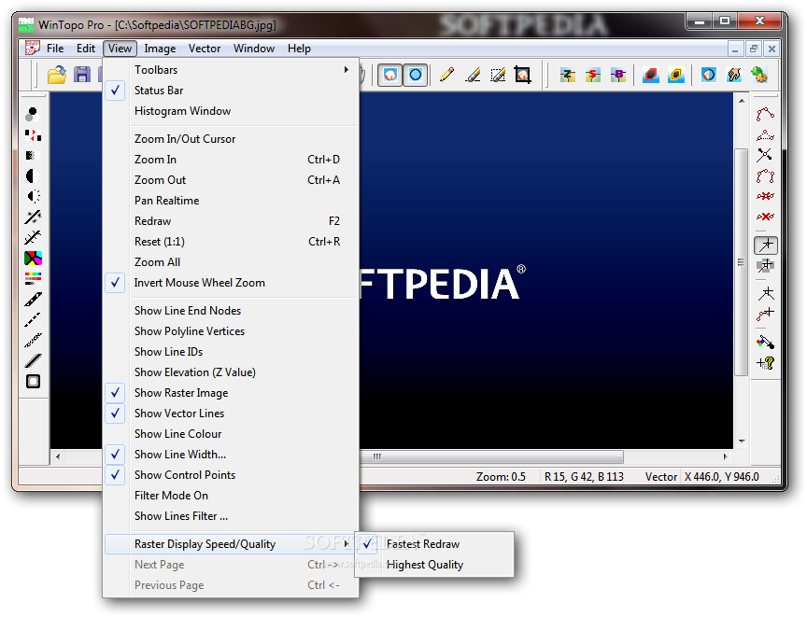Toggle Invert Mouse Wheel Zoom off

point(231,283)
